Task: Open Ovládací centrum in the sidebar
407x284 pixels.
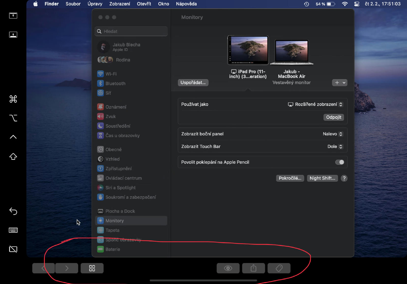Action: (x=131, y=178)
